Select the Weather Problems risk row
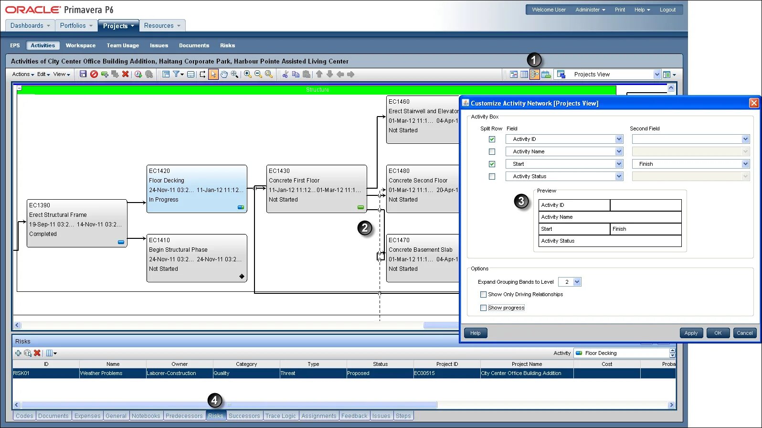Screen dimensions: 762x428 (x=344, y=373)
